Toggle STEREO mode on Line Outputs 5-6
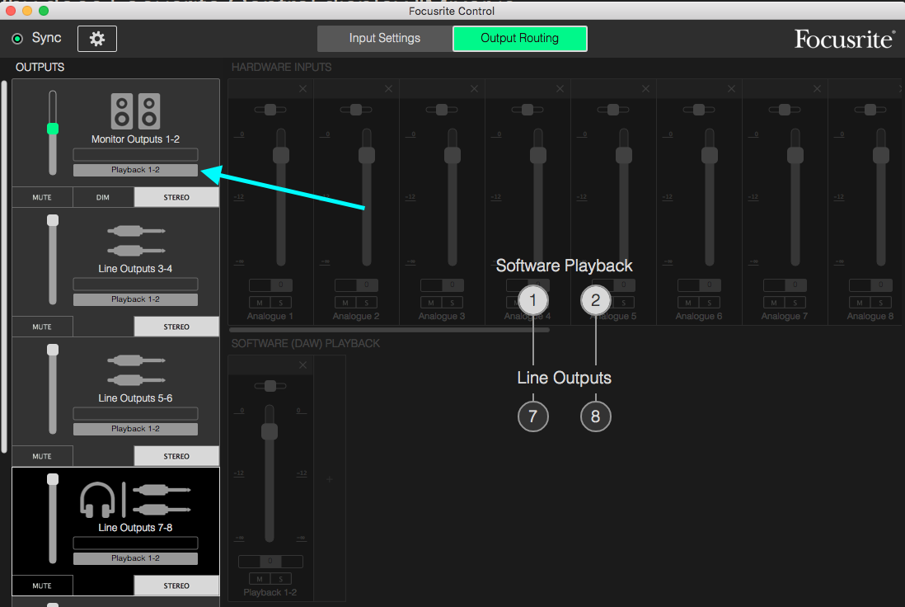905x607 pixels. pyautogui.click(x=176, y=455)
